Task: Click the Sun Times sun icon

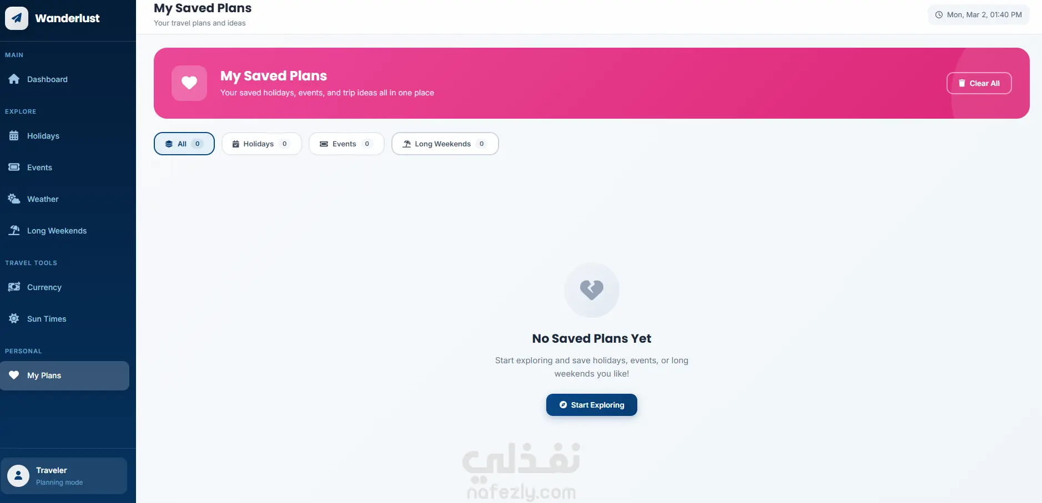Action: tap(14, 319)
